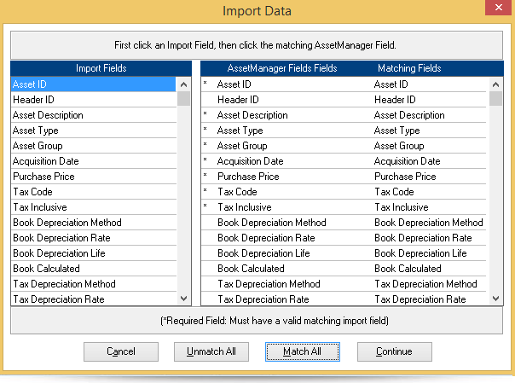515x383 pixels.
Task: Click the Unmatch All button
Action: point(211,351)
